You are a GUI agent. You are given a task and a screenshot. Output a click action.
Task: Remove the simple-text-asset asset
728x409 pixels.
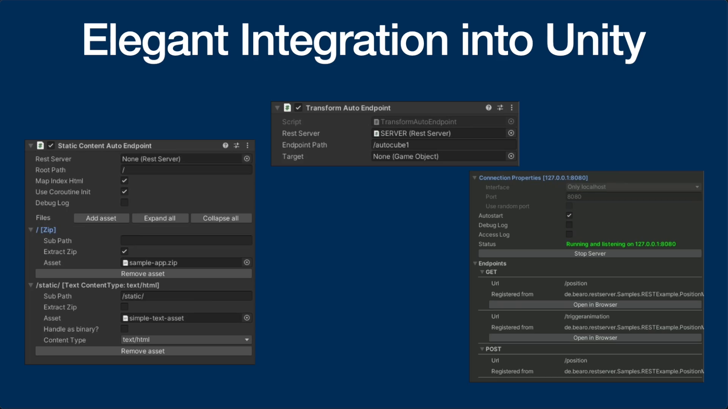143,351
